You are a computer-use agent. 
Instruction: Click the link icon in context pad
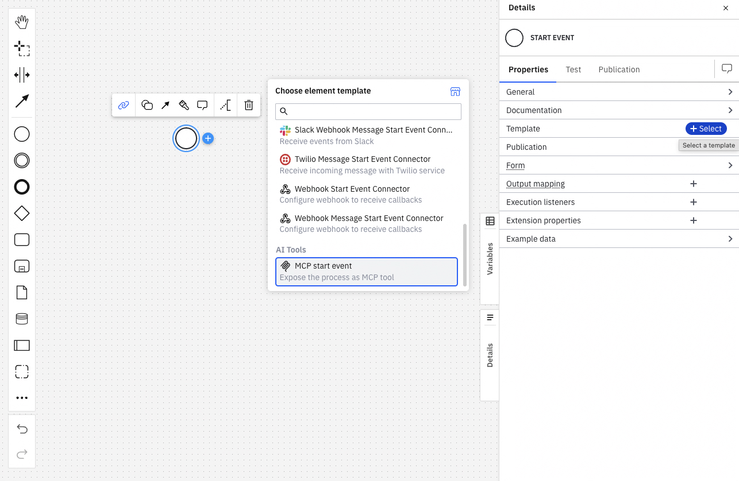123,105
